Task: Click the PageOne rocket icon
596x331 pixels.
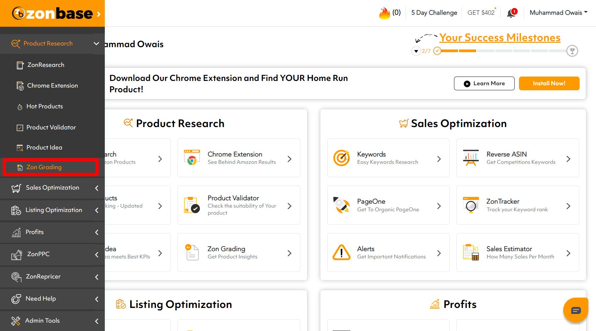Action: [x=342, y=205]
